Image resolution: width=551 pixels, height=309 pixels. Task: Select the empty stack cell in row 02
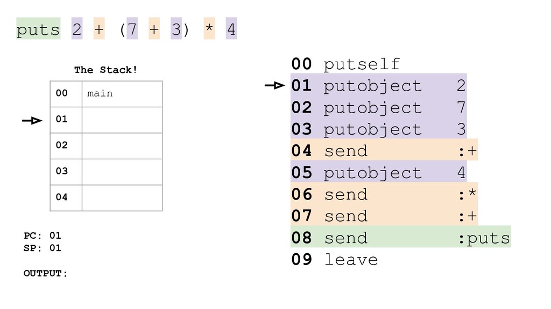click(122, 146)
